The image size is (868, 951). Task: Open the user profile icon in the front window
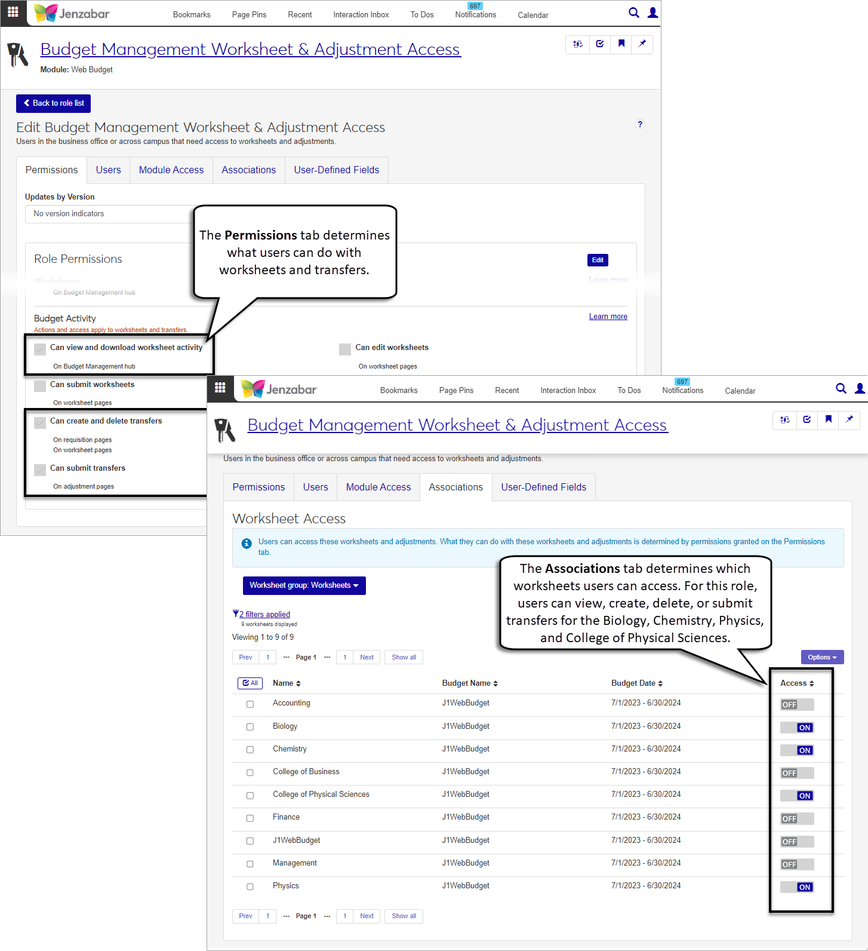click(860, 388)
